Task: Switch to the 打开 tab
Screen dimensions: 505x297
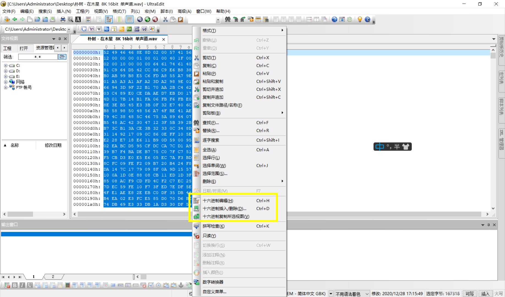Action: (24, 48)
